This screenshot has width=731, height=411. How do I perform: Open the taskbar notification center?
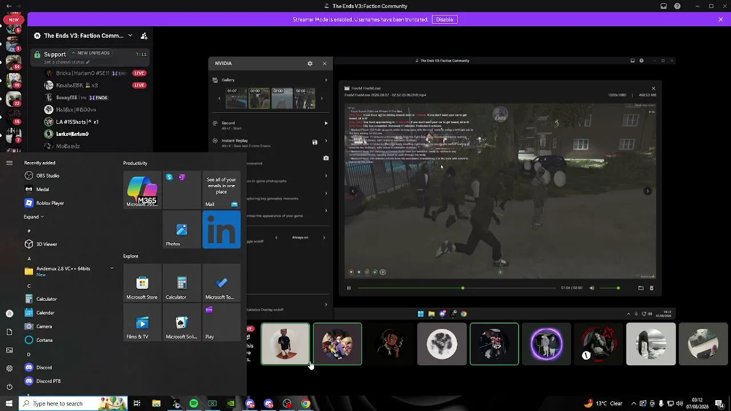pyautogui.click(x=721, y=404)
